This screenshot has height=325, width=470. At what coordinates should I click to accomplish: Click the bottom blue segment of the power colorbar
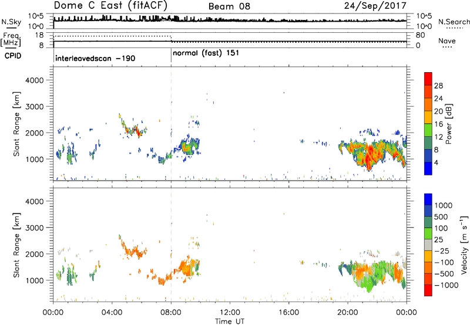click(428, 168)
